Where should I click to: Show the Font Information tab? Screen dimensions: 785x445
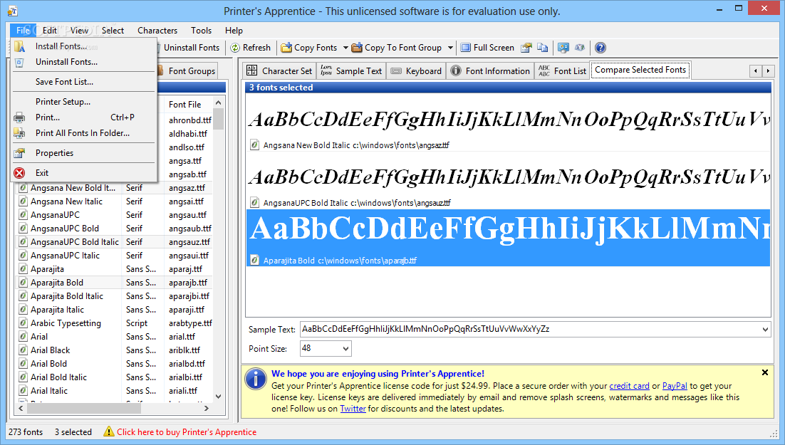pos(490,70)
